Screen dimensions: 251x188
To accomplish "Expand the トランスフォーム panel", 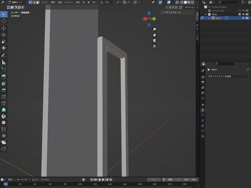I will click(x=172, y=12).
